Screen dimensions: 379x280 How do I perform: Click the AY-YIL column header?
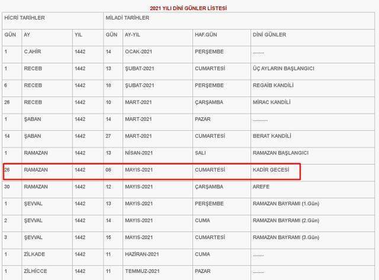(158, 38)
